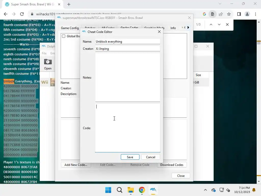The image size is (261, 196).
Task: Switch to Chrome from taskbar
Action: click(x=142, y=190)
